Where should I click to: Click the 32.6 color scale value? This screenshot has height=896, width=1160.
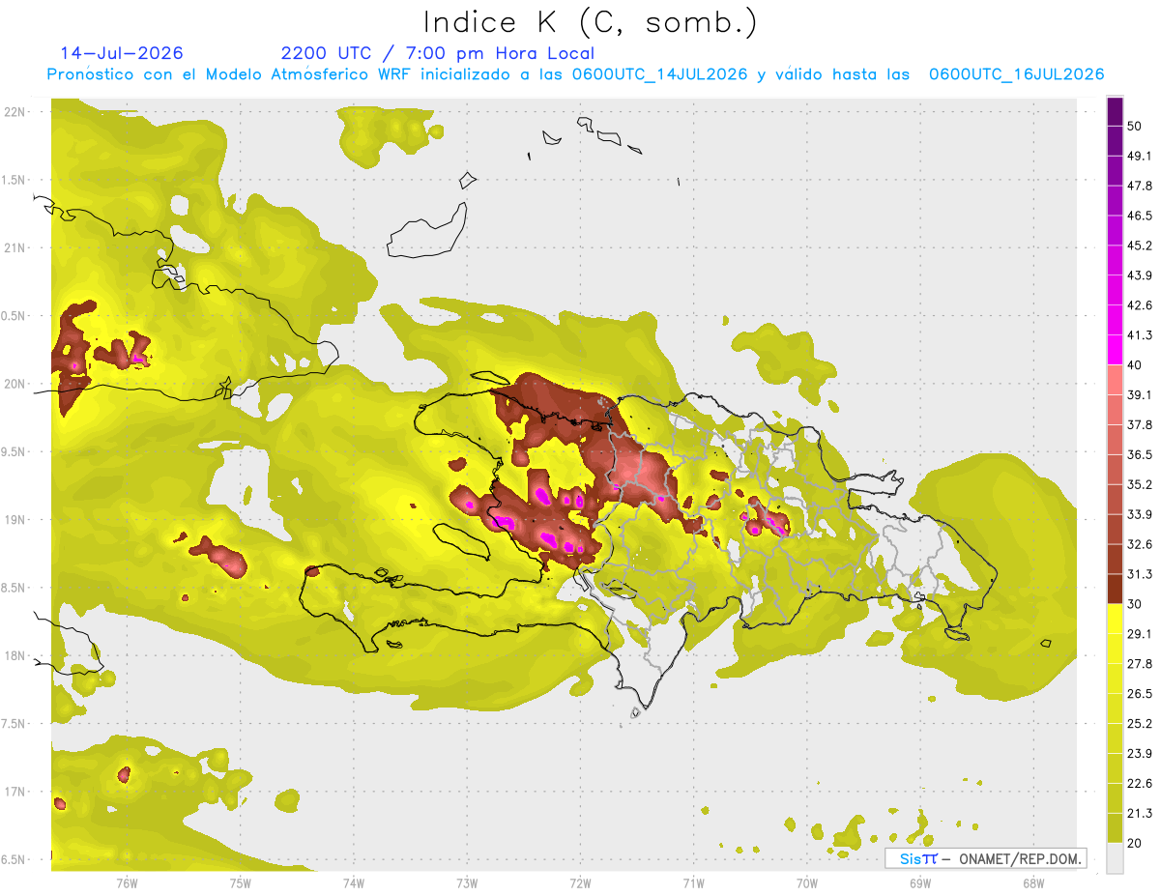(x=1140, y=544)
